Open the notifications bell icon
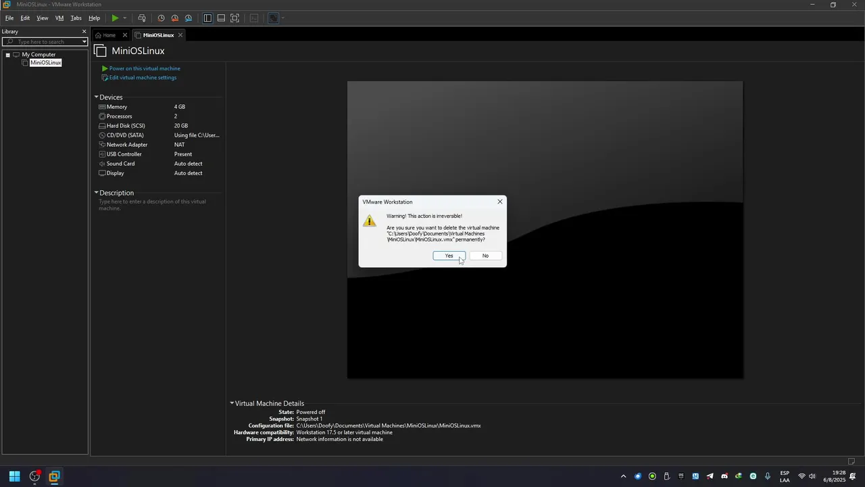The width and height of the screenshot is (865, 487). 853,476
